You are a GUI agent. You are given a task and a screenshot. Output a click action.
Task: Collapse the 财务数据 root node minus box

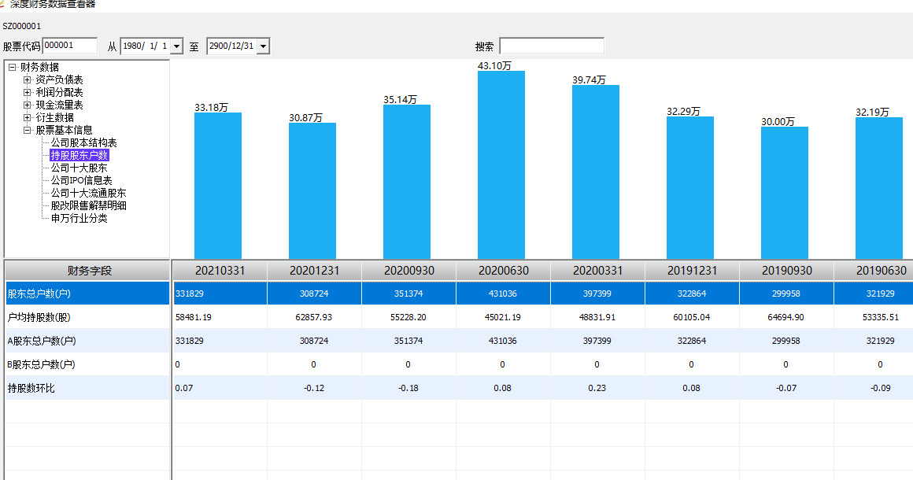pos(12,67)
